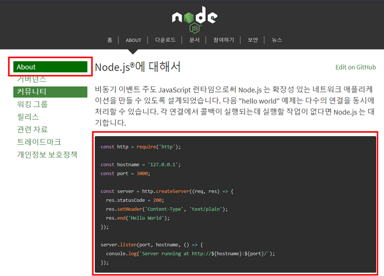The width and height of the screenshot is (384, 276).
Task: Click the http.createServer code line
Action: coord(167,191)
